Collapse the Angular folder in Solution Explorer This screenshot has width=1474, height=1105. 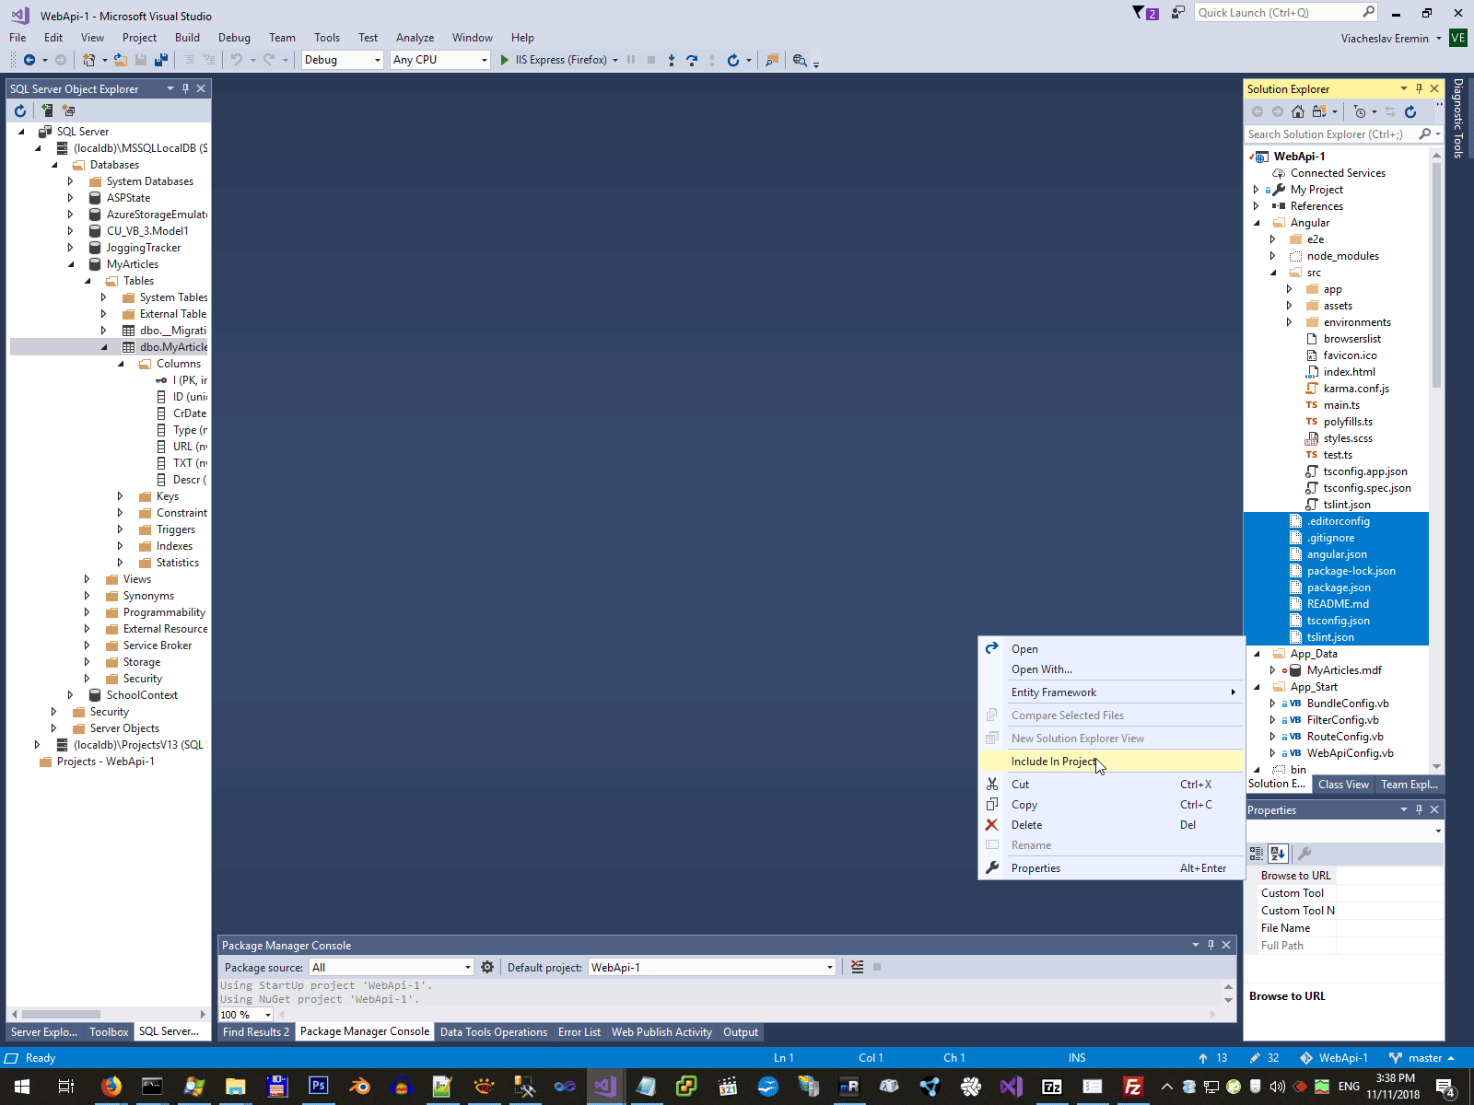(x=1257, y=223)
